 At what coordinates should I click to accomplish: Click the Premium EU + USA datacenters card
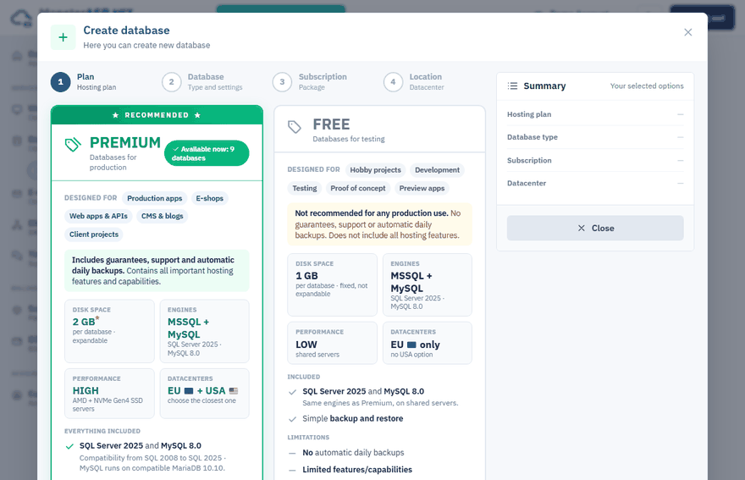coord(204,394)
